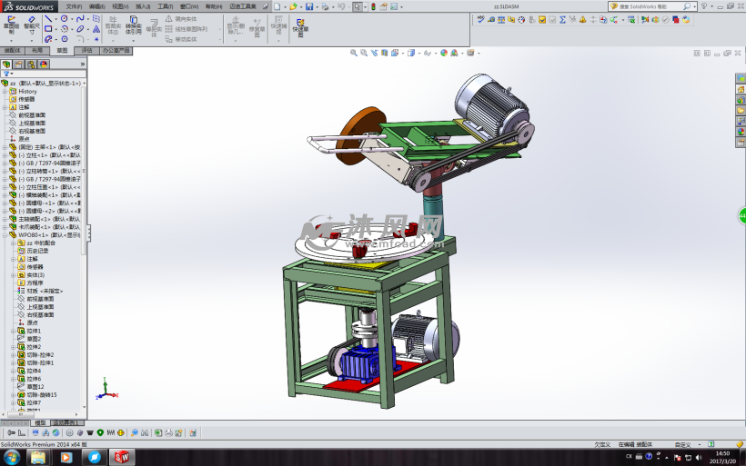The width and height of the screenshot is (746, 466).
Task: Click the 快速草图 Rapid Sketch icon
Action: [300, 27]
